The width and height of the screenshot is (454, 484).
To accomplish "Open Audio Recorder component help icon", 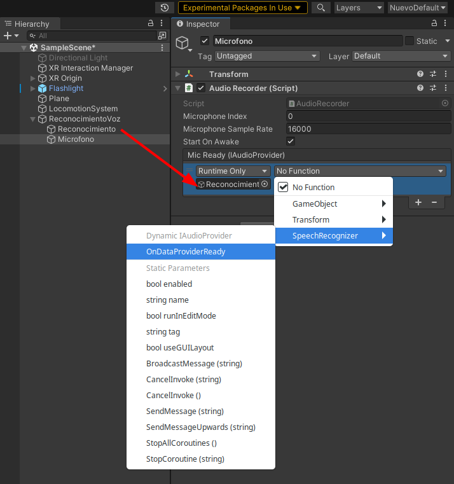I will [420, 88].
